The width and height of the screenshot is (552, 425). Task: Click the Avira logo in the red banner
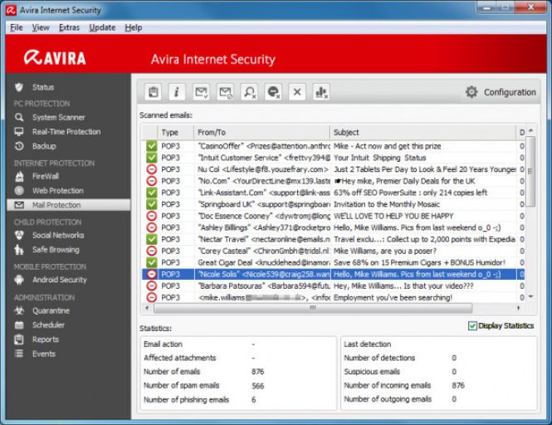(x=55, y=58)
